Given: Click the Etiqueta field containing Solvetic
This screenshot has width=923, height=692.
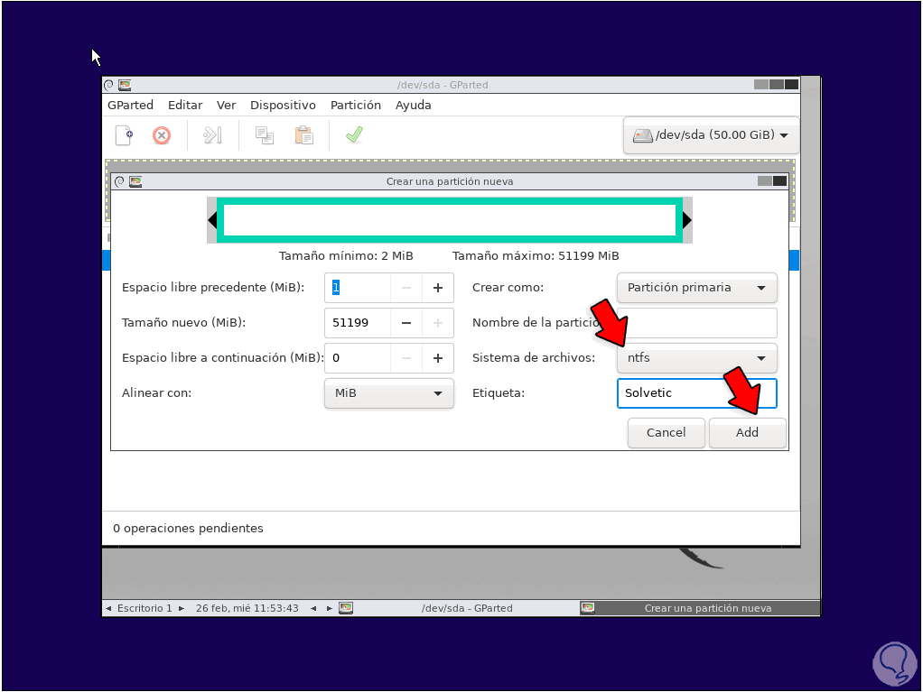Looking at the screenshot, I should coord(697,393).
